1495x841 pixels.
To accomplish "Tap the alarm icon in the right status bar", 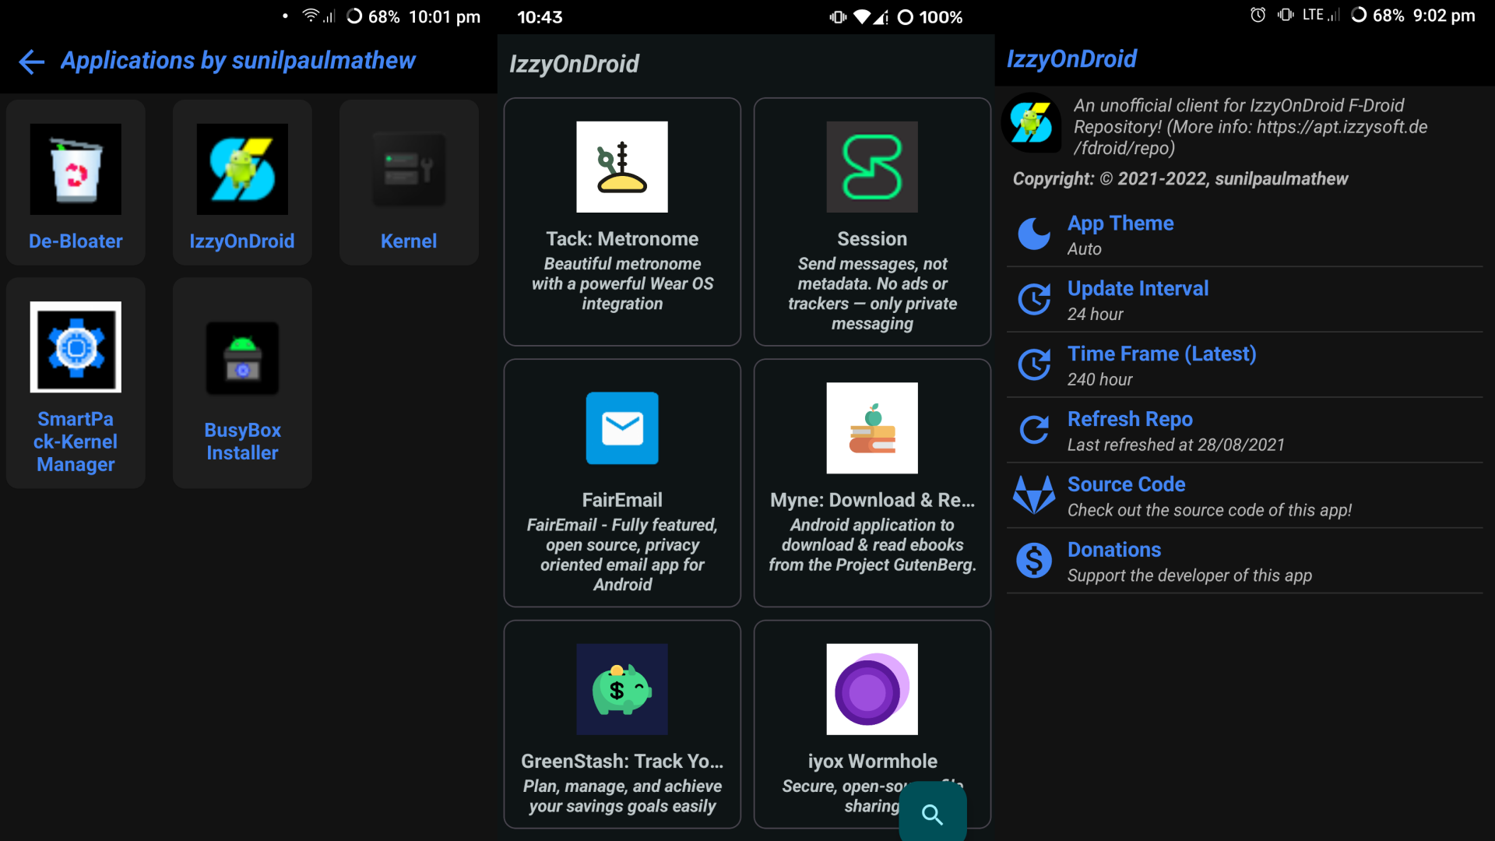I will pyautogui.click(x=1258, y=16).
